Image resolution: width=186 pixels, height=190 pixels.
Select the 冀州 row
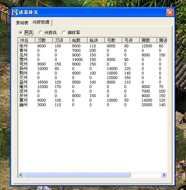click(x=92, y=100)
